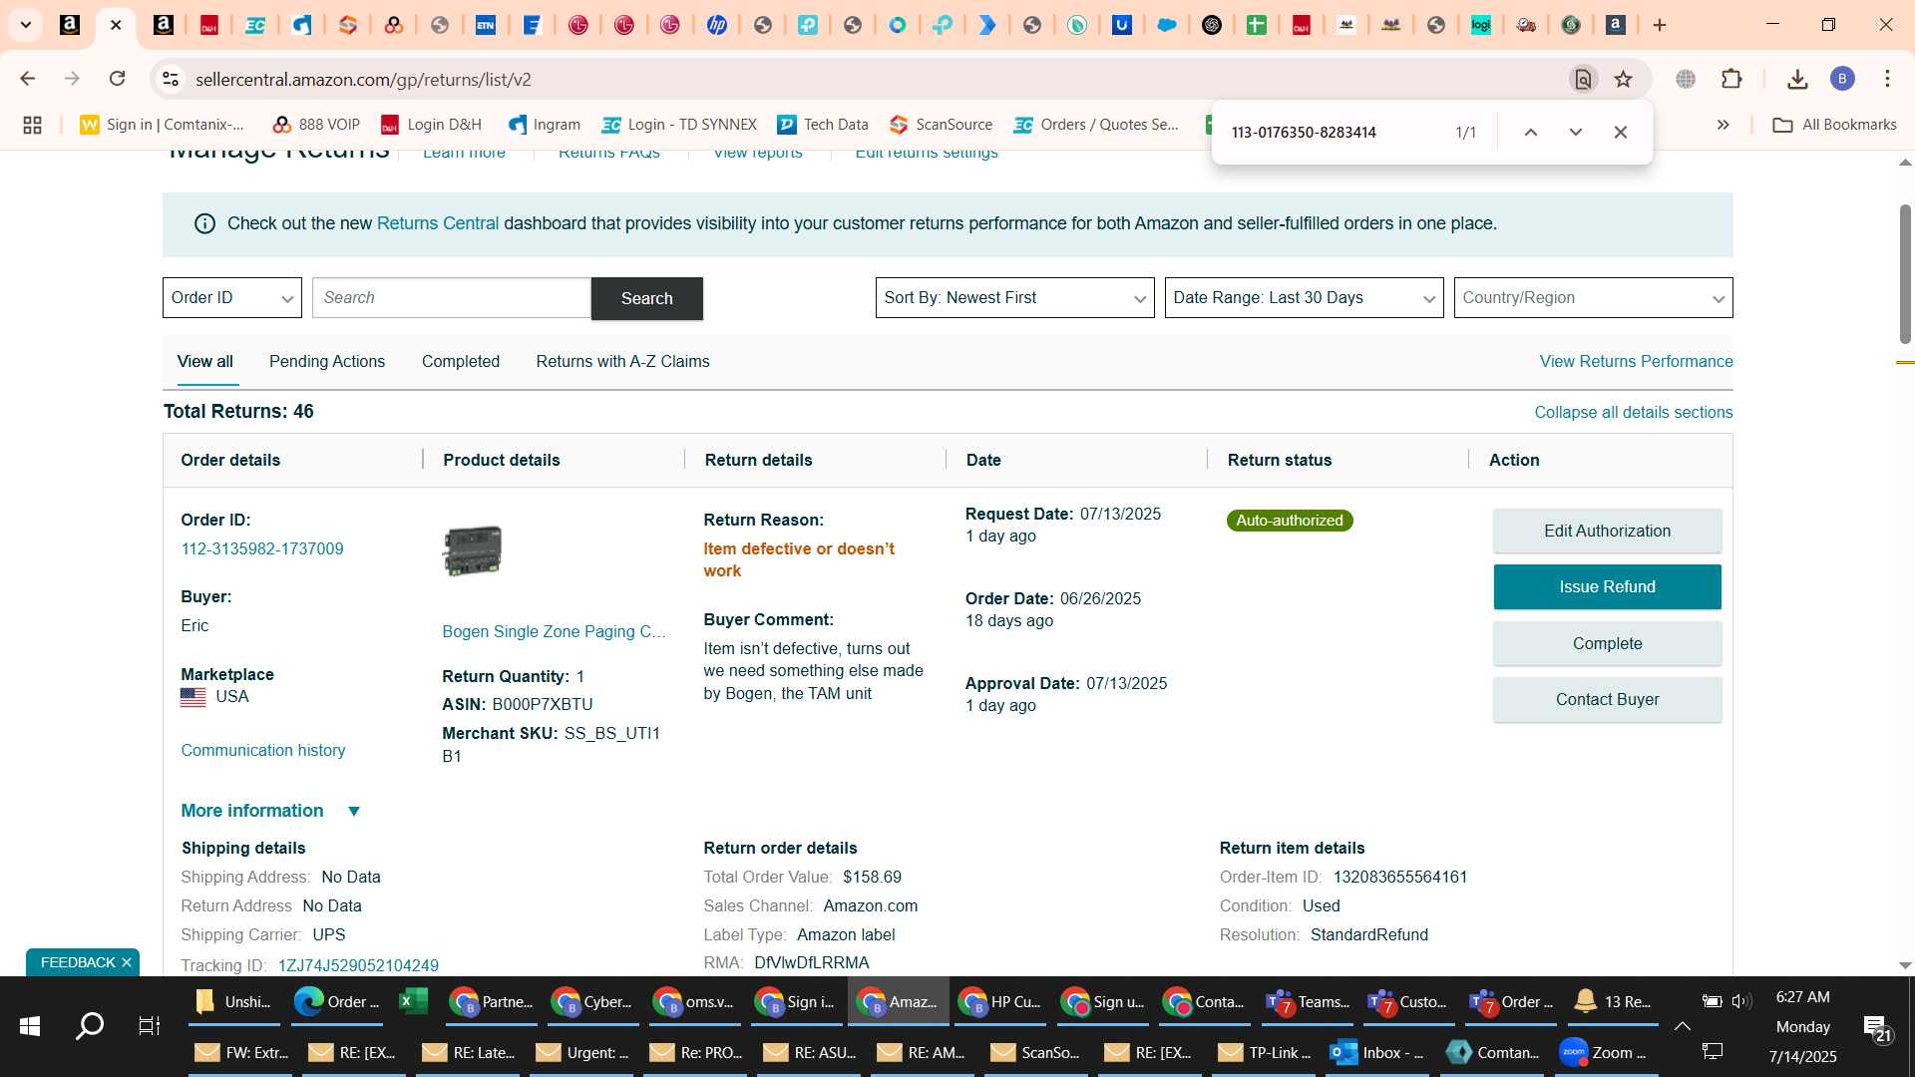Open Bogen Single Zone Paging product link
Viewport: 1915px width, 1077px height.
554,631
